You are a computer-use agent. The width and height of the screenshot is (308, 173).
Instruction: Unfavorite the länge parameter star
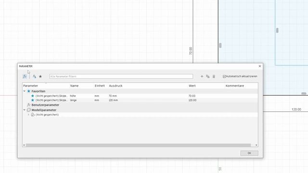pos(33,100)
